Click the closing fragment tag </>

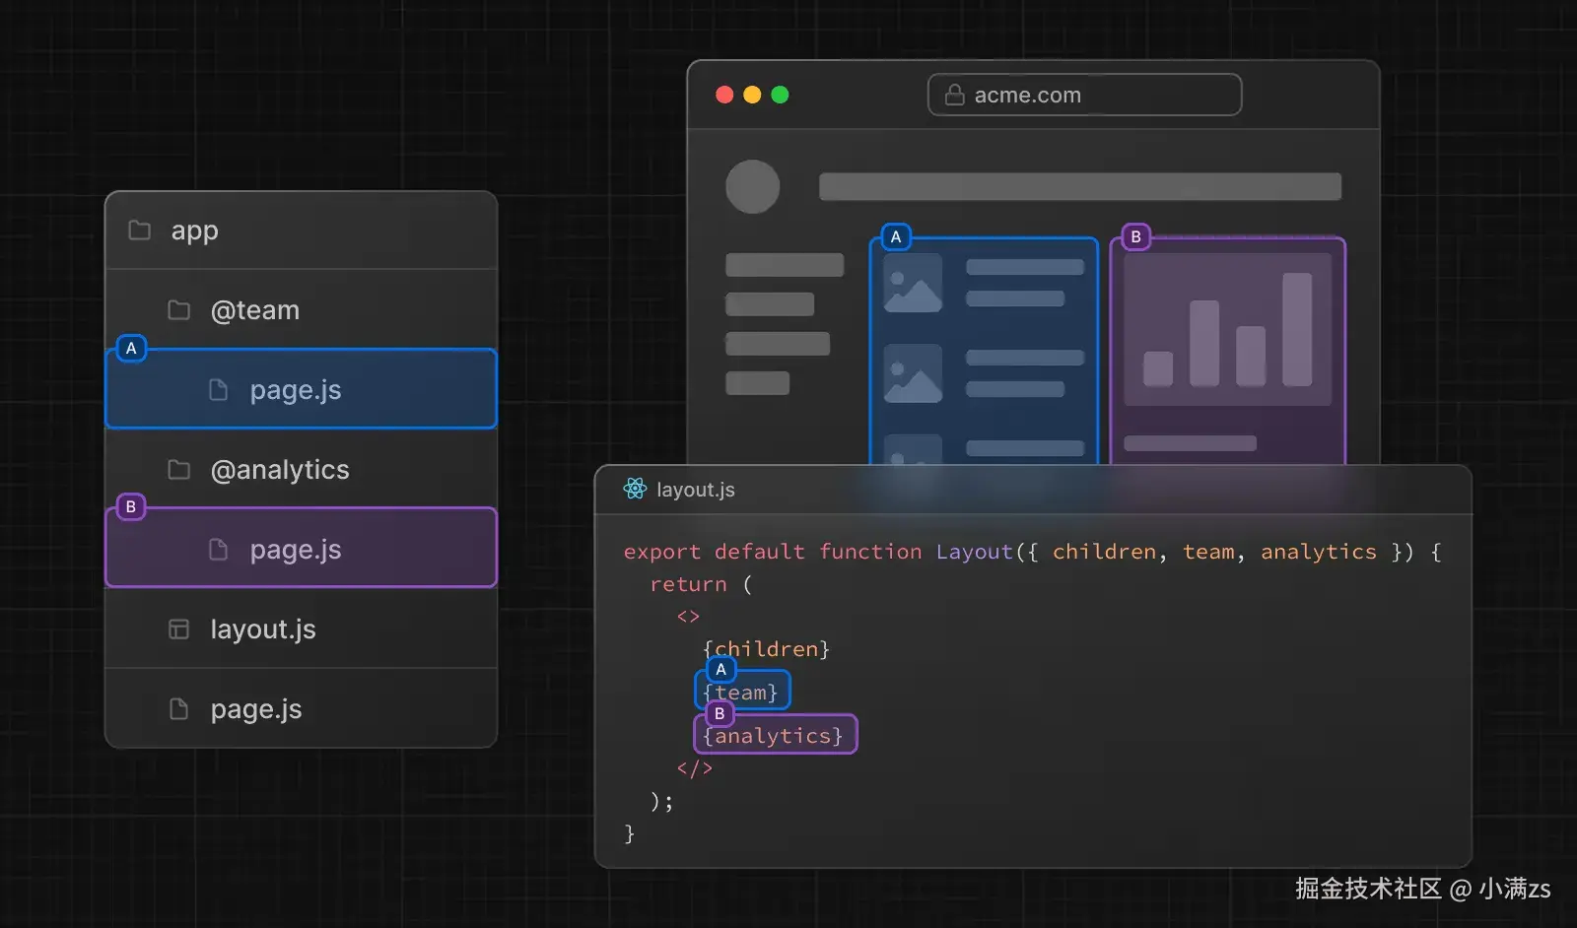[x=695, y=768]
